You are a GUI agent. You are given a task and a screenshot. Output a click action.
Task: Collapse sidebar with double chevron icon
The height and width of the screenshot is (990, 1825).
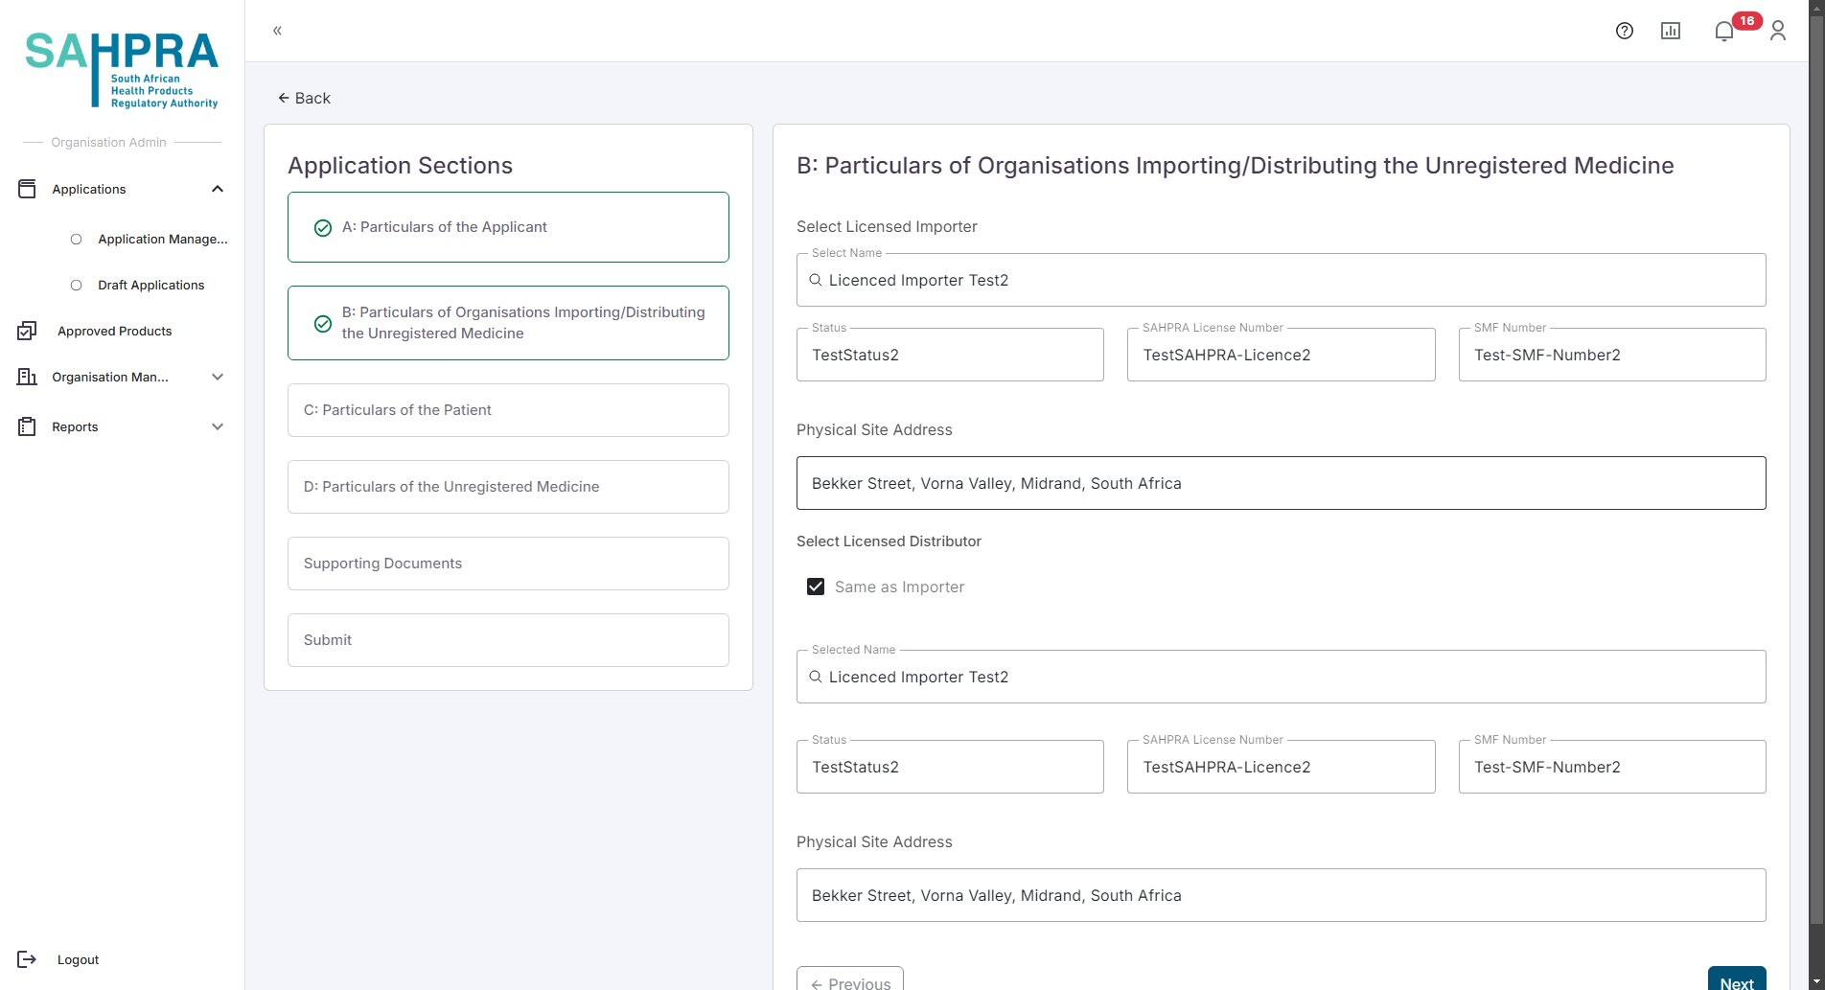click(x=277, y=31)
